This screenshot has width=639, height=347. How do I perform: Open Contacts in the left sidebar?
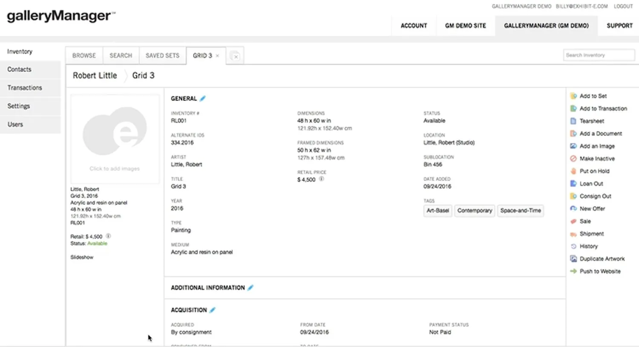click(x=30, y=69)
